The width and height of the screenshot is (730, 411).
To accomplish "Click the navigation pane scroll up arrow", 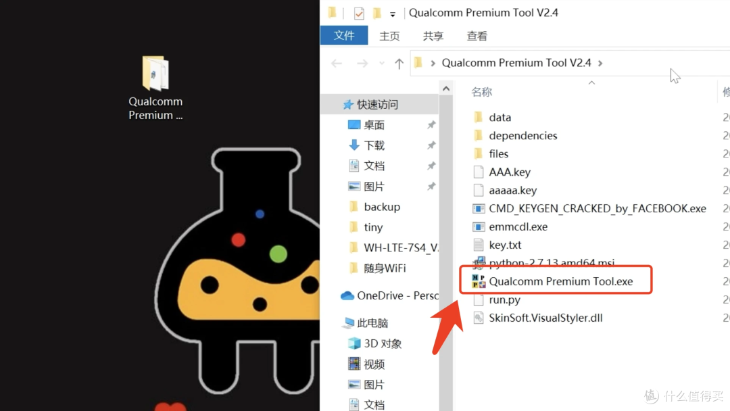I will tap(446, 89).
